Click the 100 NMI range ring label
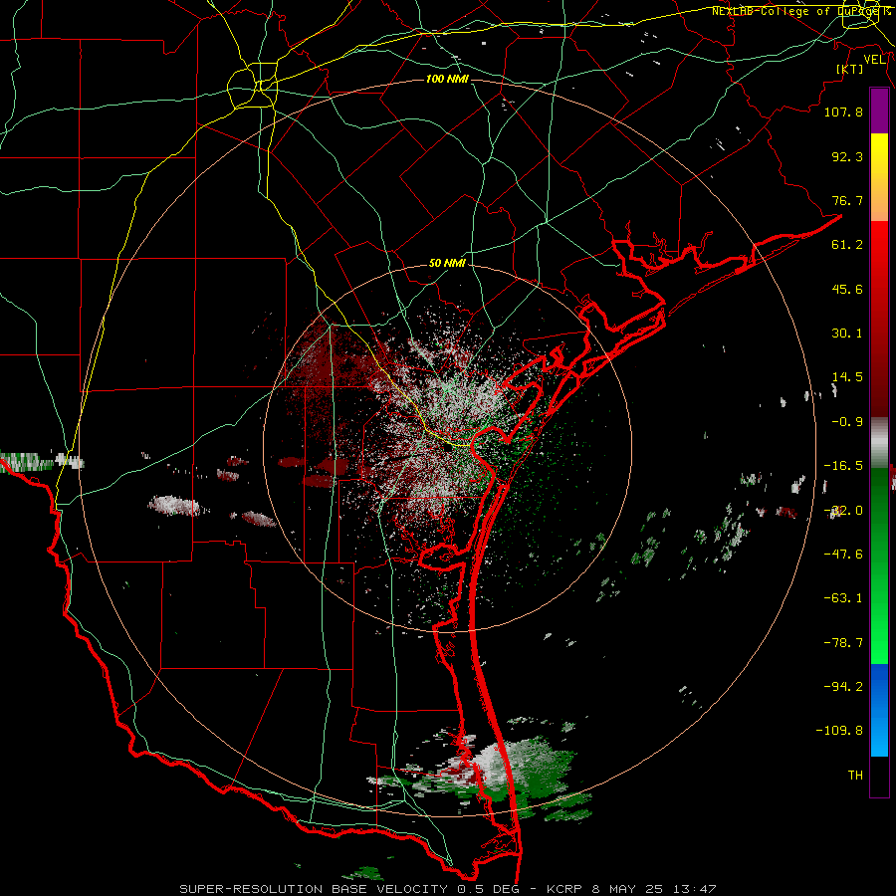 pyautogui.click(x=447, y=79)
